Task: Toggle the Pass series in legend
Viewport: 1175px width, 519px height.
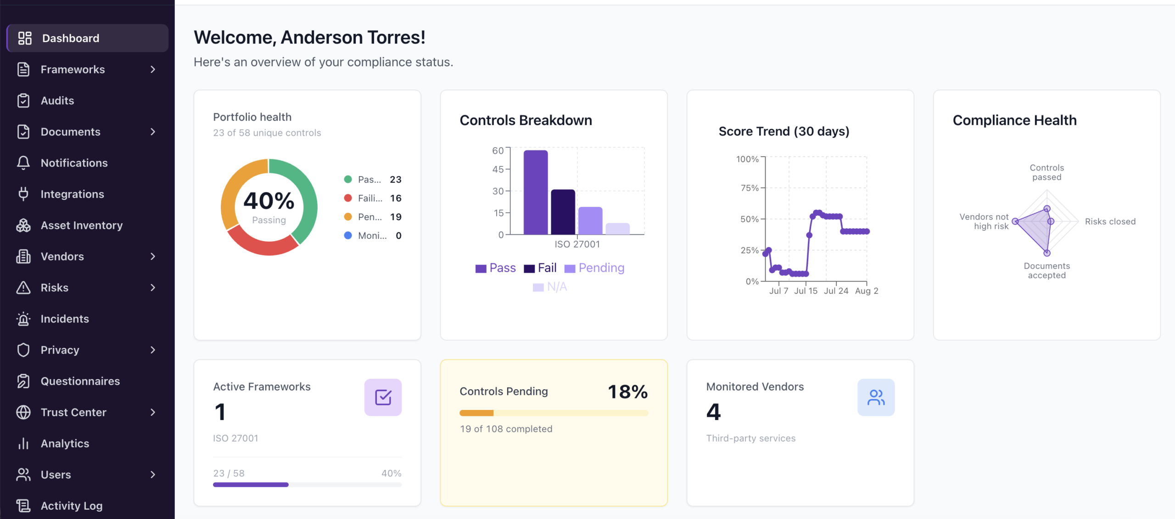Action: pos(496,268)
